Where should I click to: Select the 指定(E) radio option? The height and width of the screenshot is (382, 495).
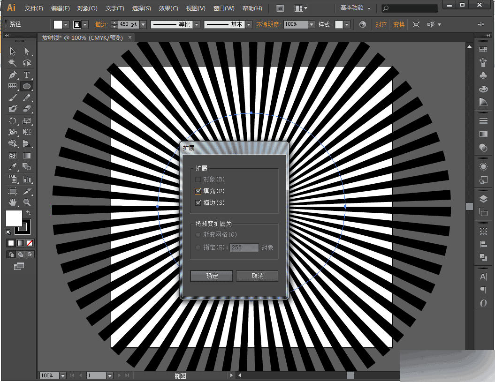198,247
